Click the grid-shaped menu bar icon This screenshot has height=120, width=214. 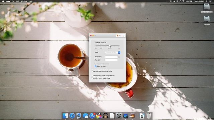177,1
